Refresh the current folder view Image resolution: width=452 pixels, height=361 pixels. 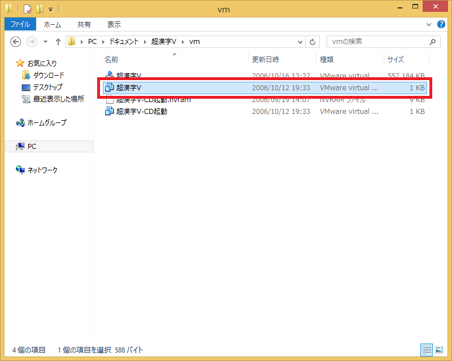tap(313, 42)
